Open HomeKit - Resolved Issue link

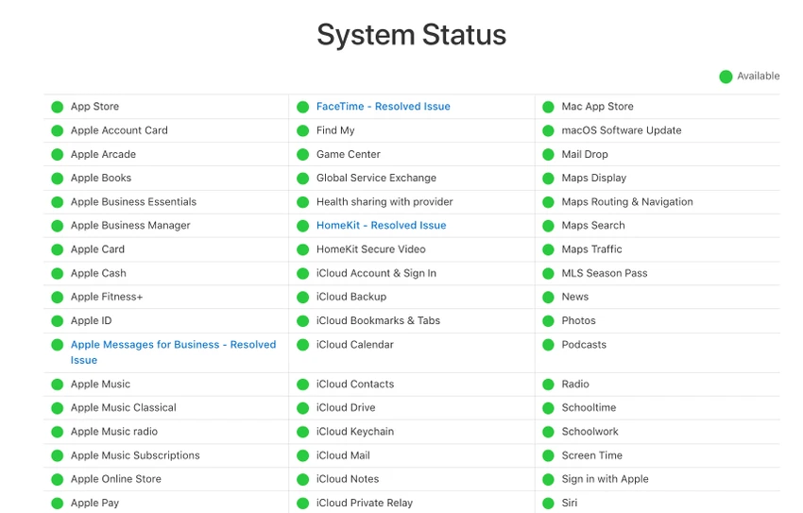coord(381,225)
